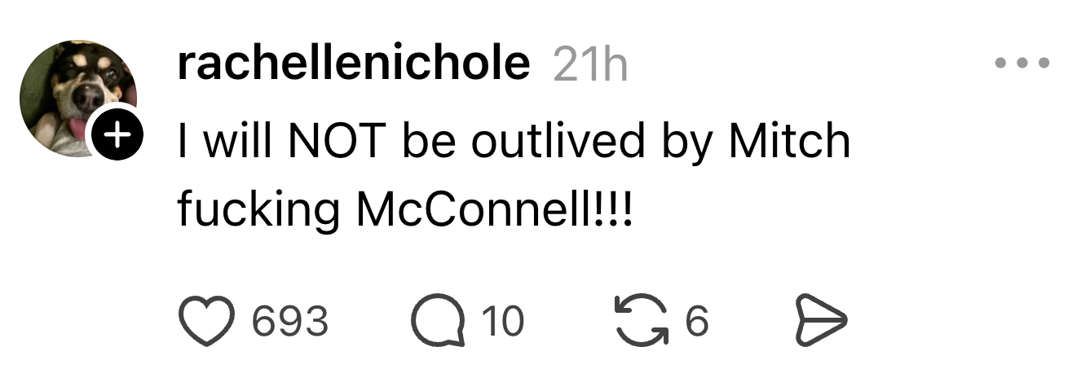View the 693 likes count
The height and width of the screenshot is (391, 1081).
pyautogui.click(x=290, y=322)
